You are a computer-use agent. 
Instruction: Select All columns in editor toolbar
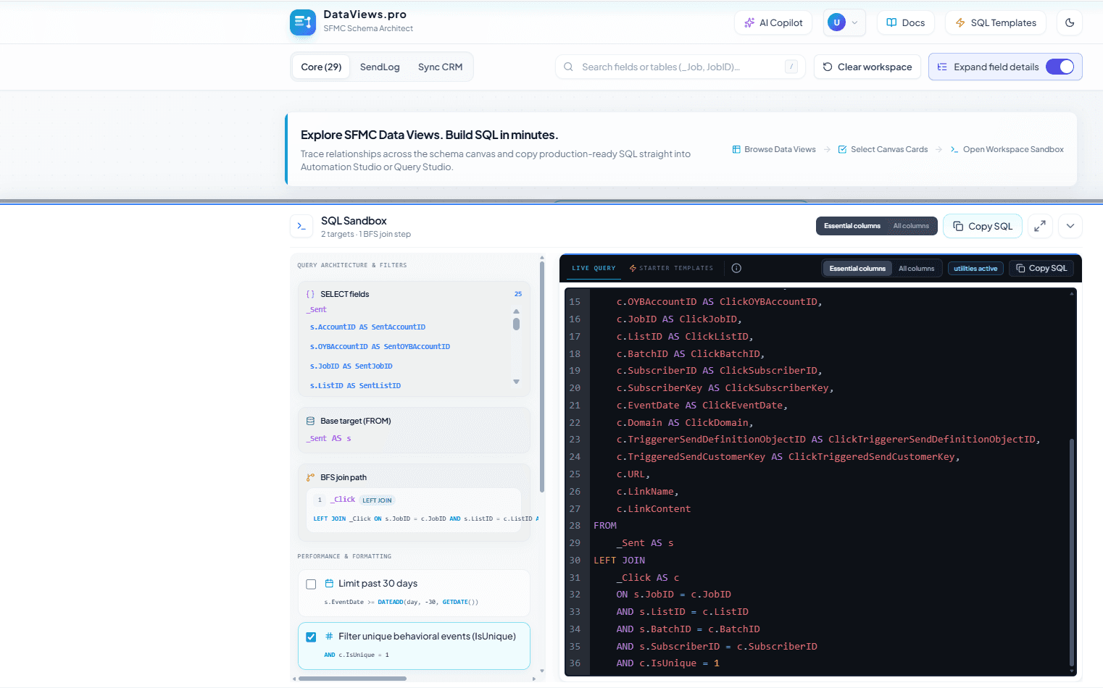tap(916, 268)
